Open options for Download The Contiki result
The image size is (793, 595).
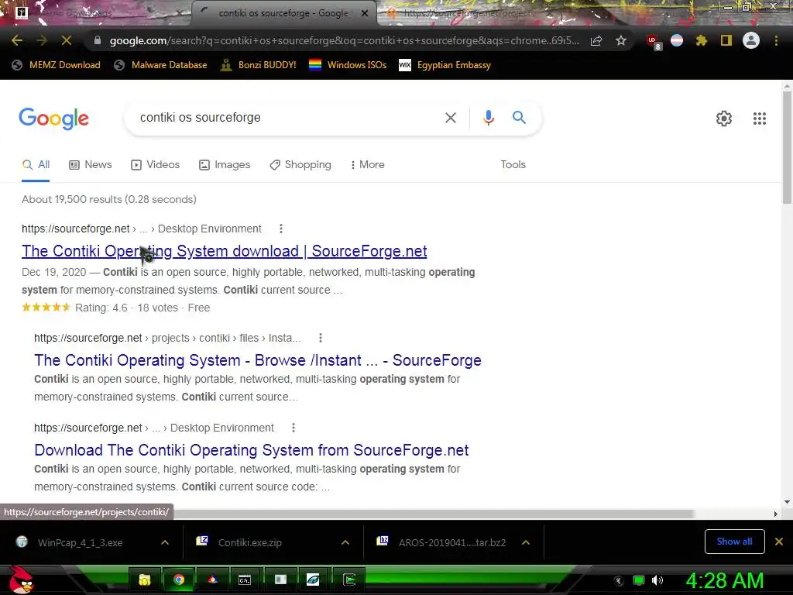293,428
